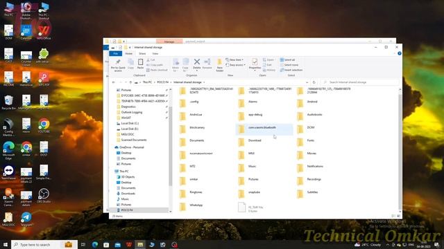Open notification center on taskbar
The width and height of the screenshot is (444, 249).
[x=436, y=244]
